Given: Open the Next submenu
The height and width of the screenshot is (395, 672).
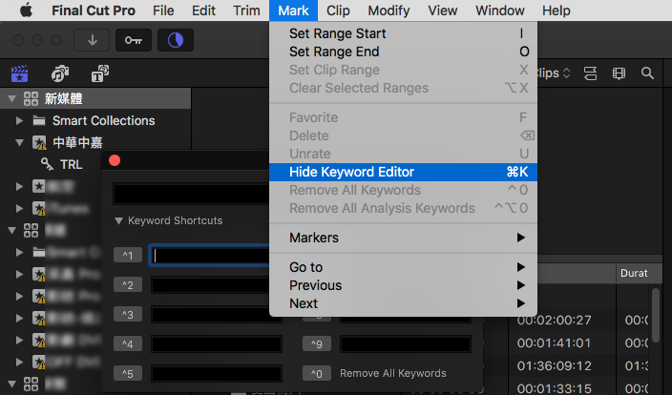Looking at the screenshot, I should coord(403,303).
